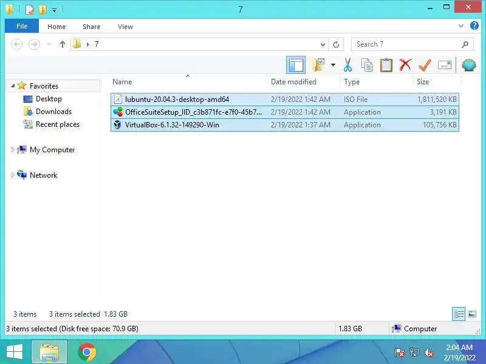Viewport: 486px width, 364px height.
Task: Open the quick access Properties icon
Action: tap(29, 10)
